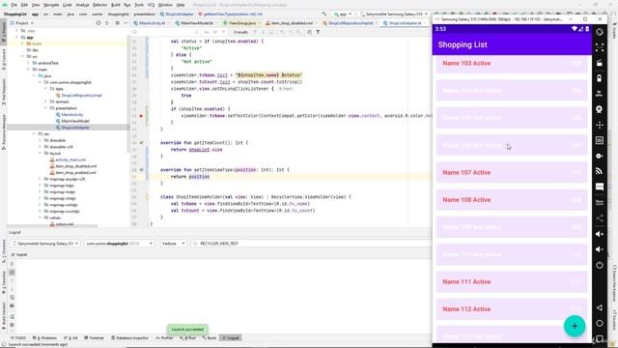
Task: Click the Logcat print icon
Action: coord(12,305)
